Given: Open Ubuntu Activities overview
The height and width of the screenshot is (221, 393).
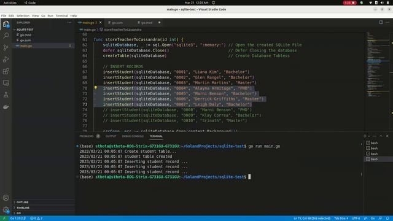Looking at the screenshot, I should click(x=10, y=2).
